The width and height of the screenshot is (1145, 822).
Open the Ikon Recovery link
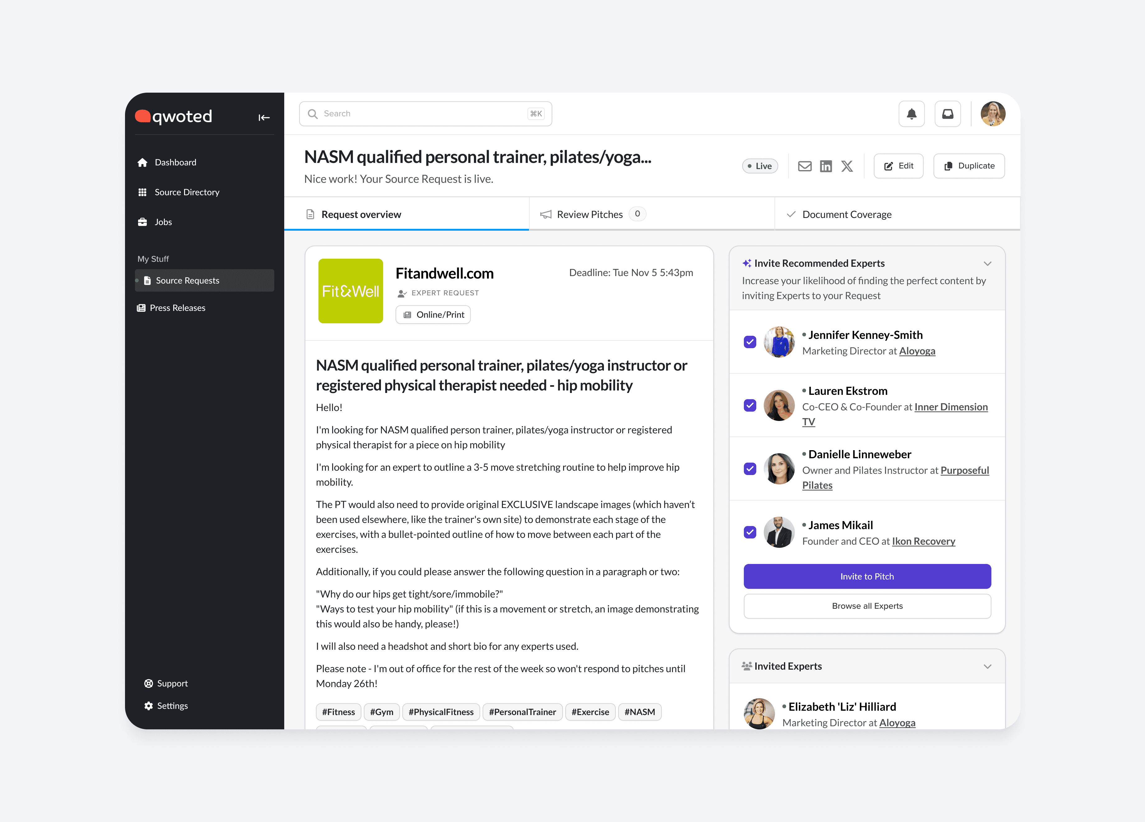(923, 541)
